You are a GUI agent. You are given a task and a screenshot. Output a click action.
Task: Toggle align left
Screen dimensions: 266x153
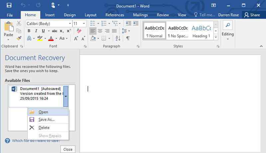pyautogui.click(x=93, y=31)
